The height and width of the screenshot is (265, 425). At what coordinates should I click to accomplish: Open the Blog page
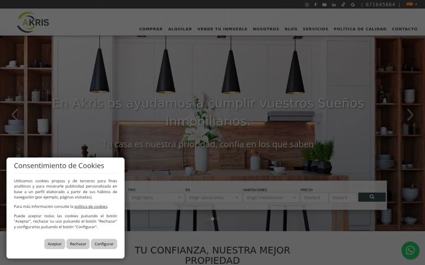point(291,29)
